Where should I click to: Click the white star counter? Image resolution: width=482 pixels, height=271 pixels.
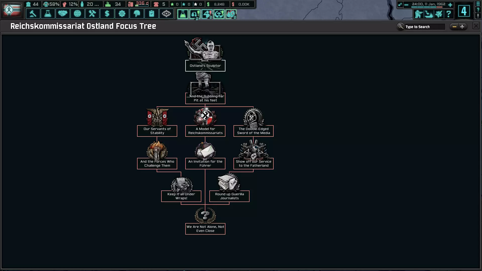198,4
